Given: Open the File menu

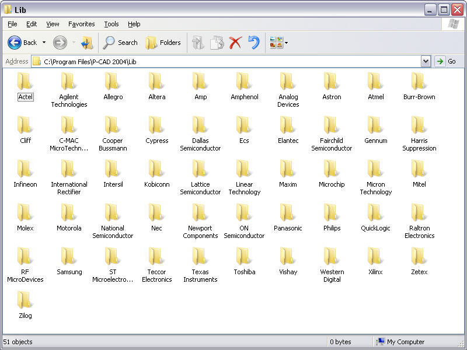Looking at the screenshot, I should point(12,24).
